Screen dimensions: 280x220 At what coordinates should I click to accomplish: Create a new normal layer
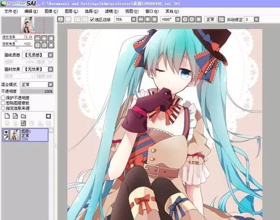7,116
